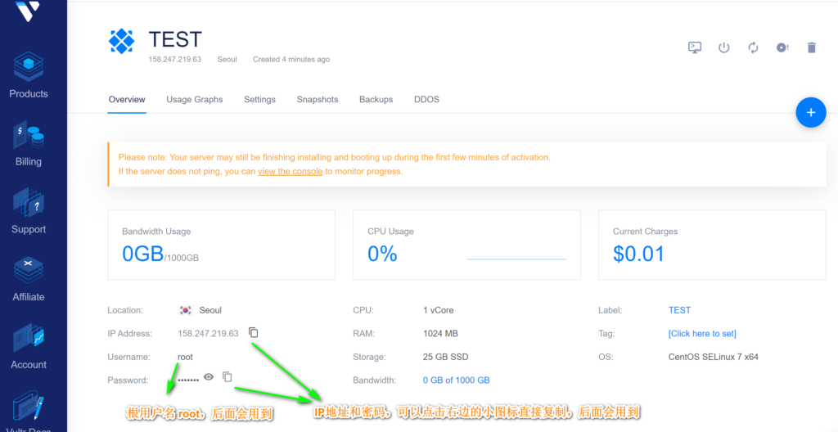This screenshot has width=838, height=432.
Task: Click the TEST server title heading
Action: coord(175,39)
